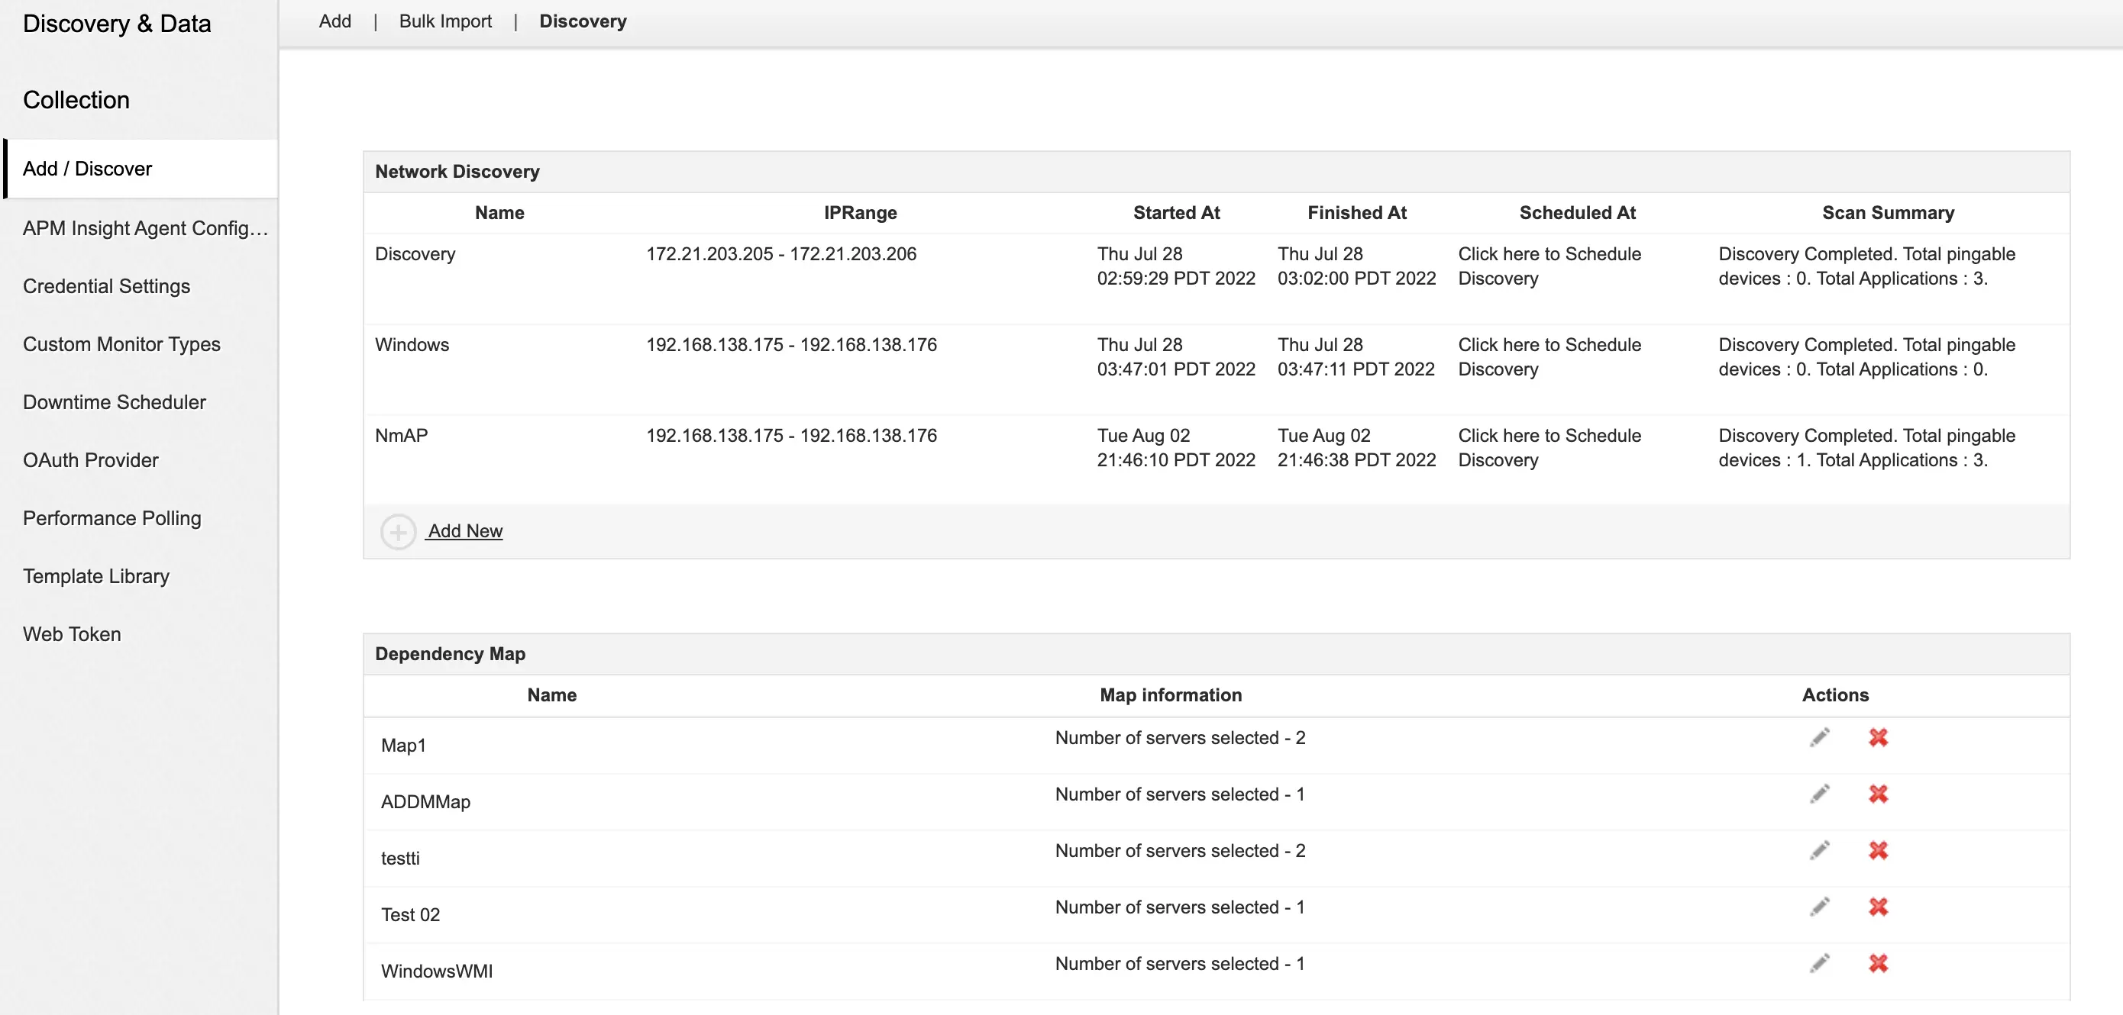The width and height of the screenshot is (2123, 1015).
Task: Click the pencil icon for WindowsWMI
Action: pyautogui.click(x=1820, y=963)
